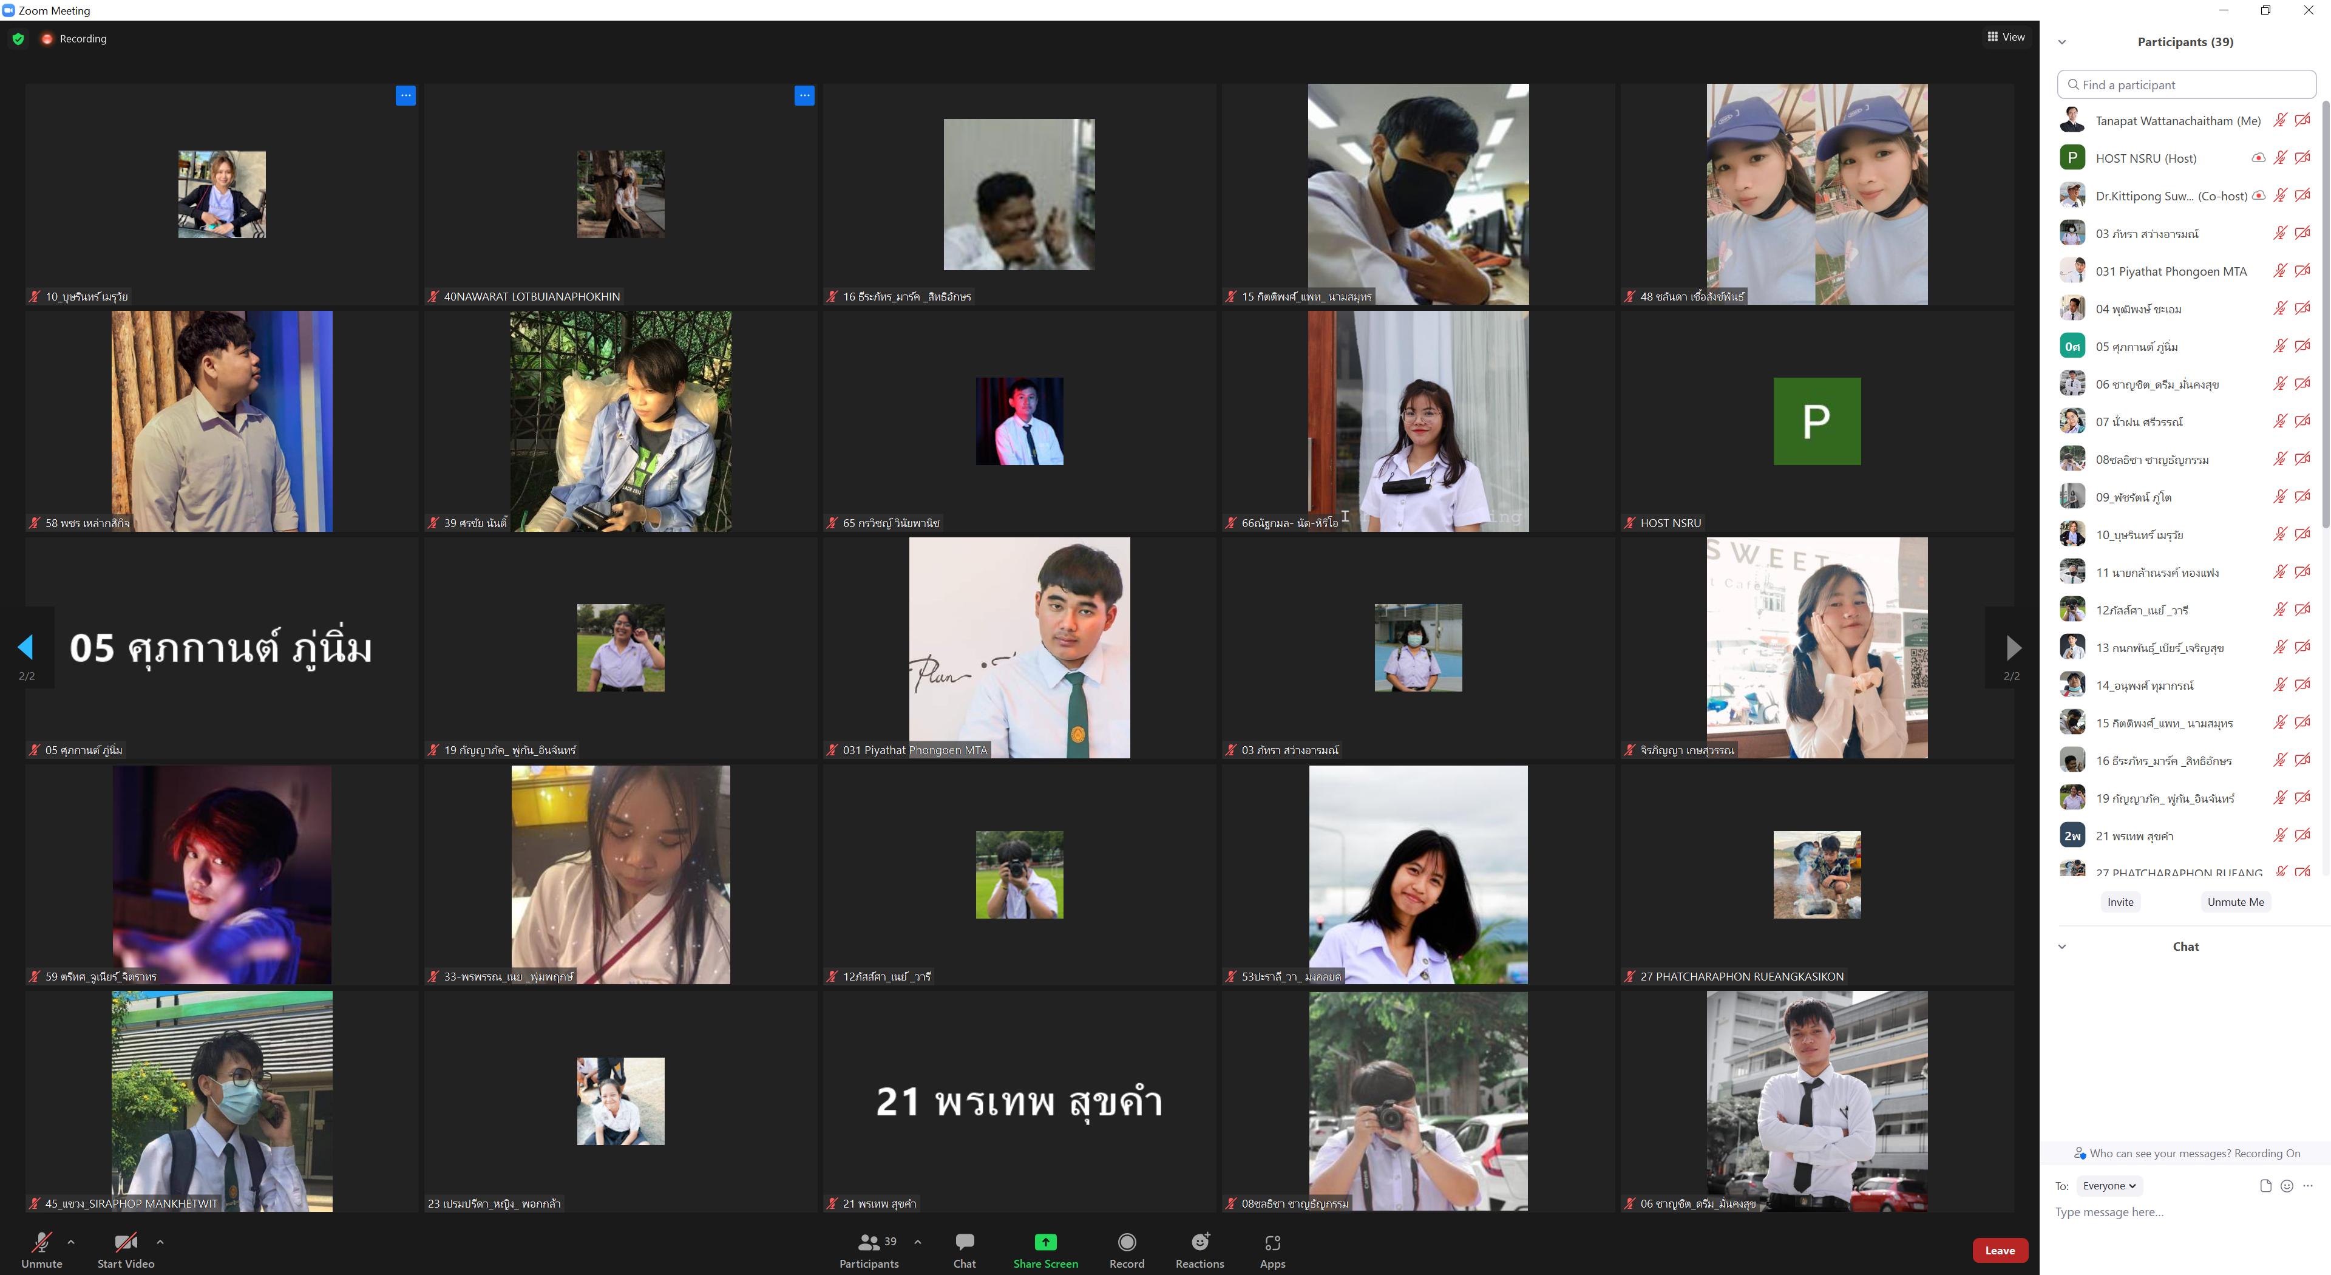Viewport: 2331px width, 1275px height.
Task: Click the green encryption shield icon
Action: 18,39
